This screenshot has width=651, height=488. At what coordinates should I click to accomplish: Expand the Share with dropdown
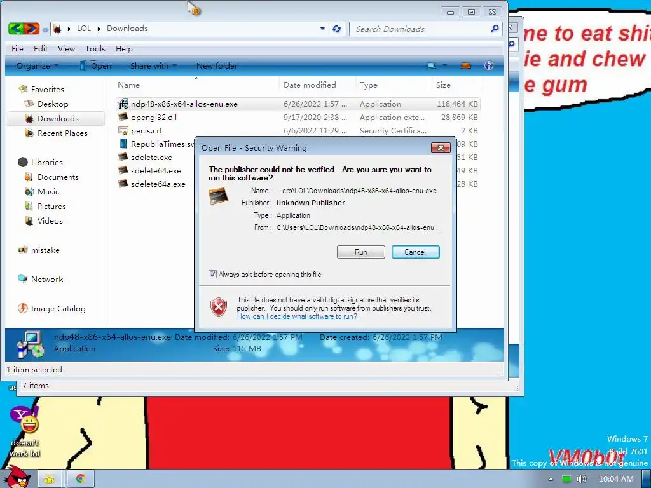pyautogui.click(x=154, y=65)
